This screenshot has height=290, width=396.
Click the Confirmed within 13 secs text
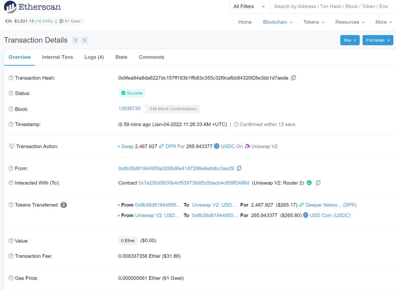click(x=267, y=124)
